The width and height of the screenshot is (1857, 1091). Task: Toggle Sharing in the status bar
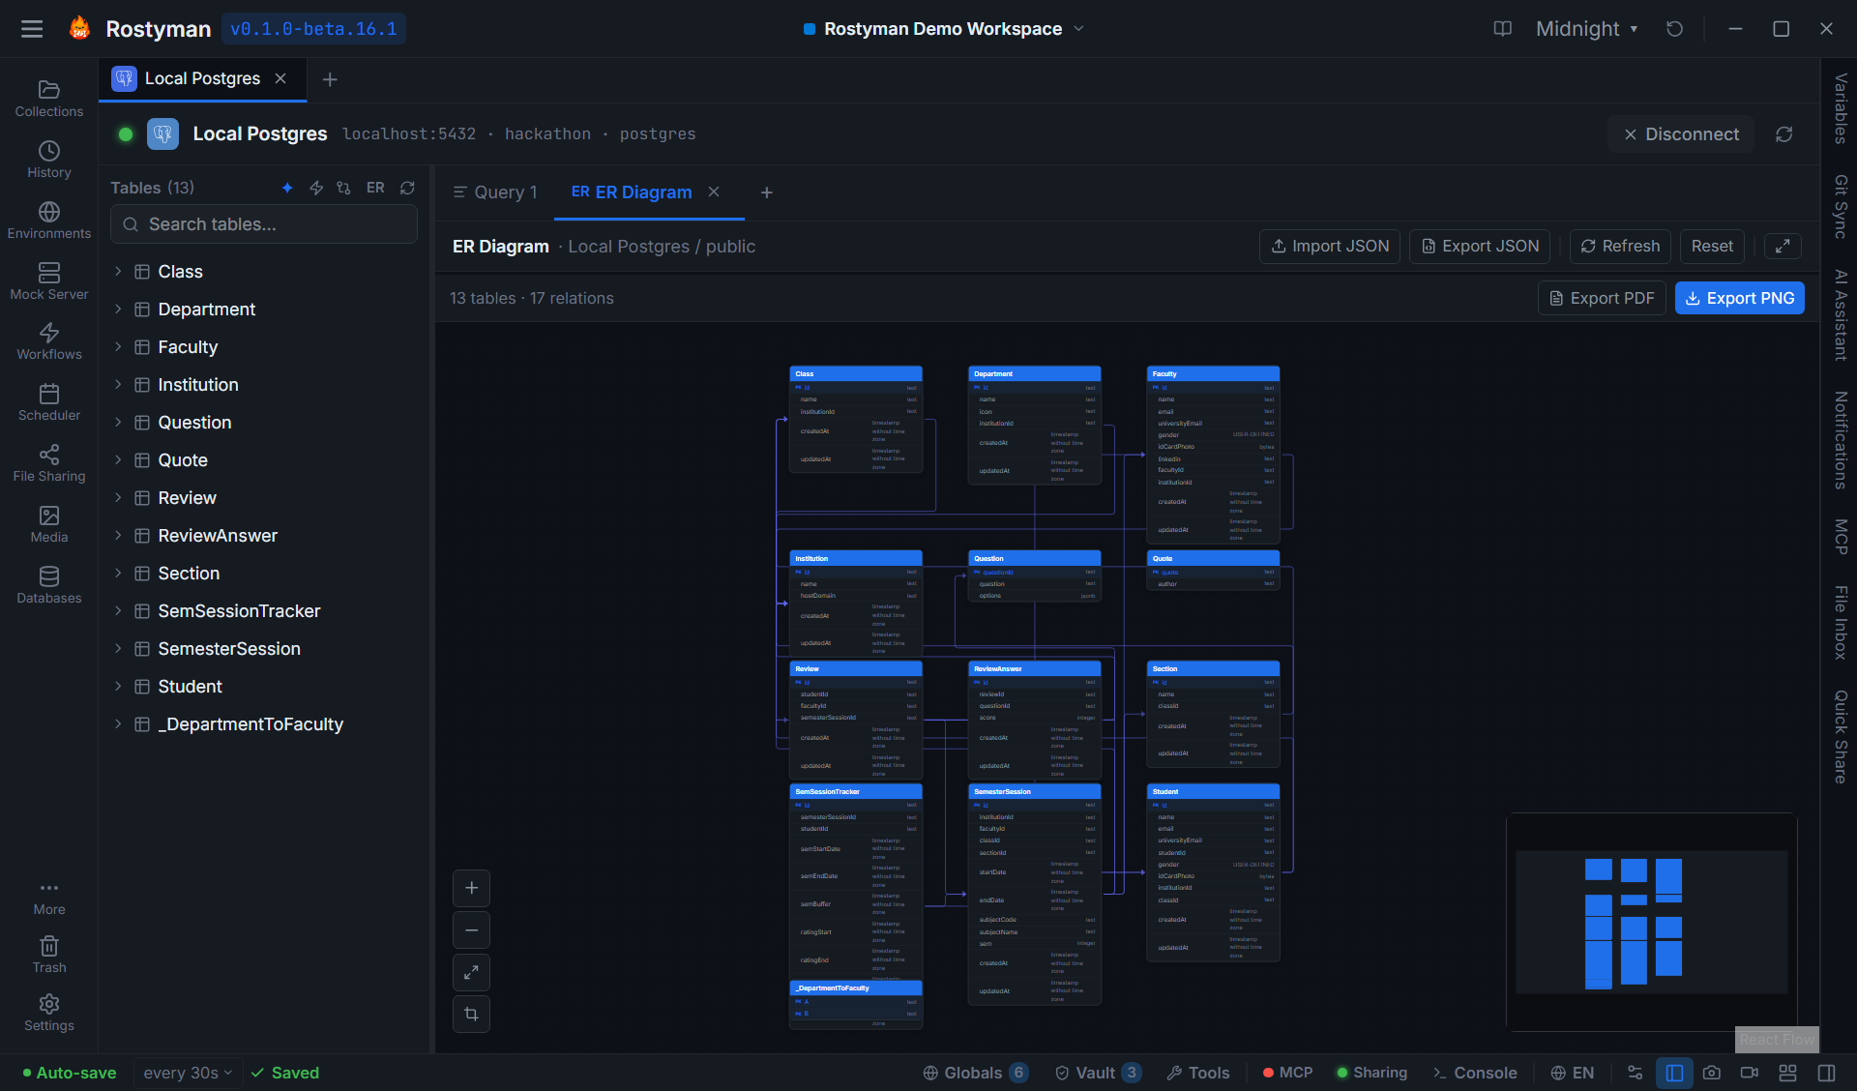1371,1073
